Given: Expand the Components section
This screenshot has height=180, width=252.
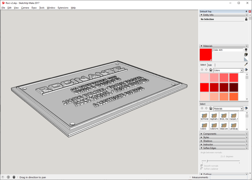Looking at the screenshot, I should point(201,134).
